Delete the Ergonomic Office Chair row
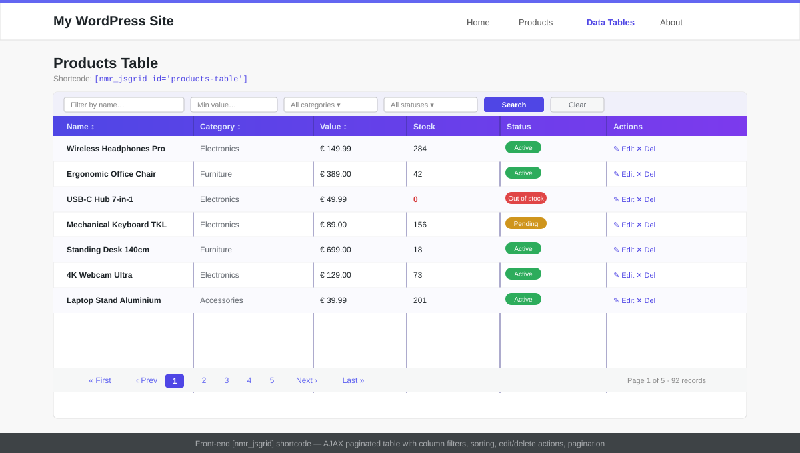The image size is (800, 453). (x=645, y=174)
